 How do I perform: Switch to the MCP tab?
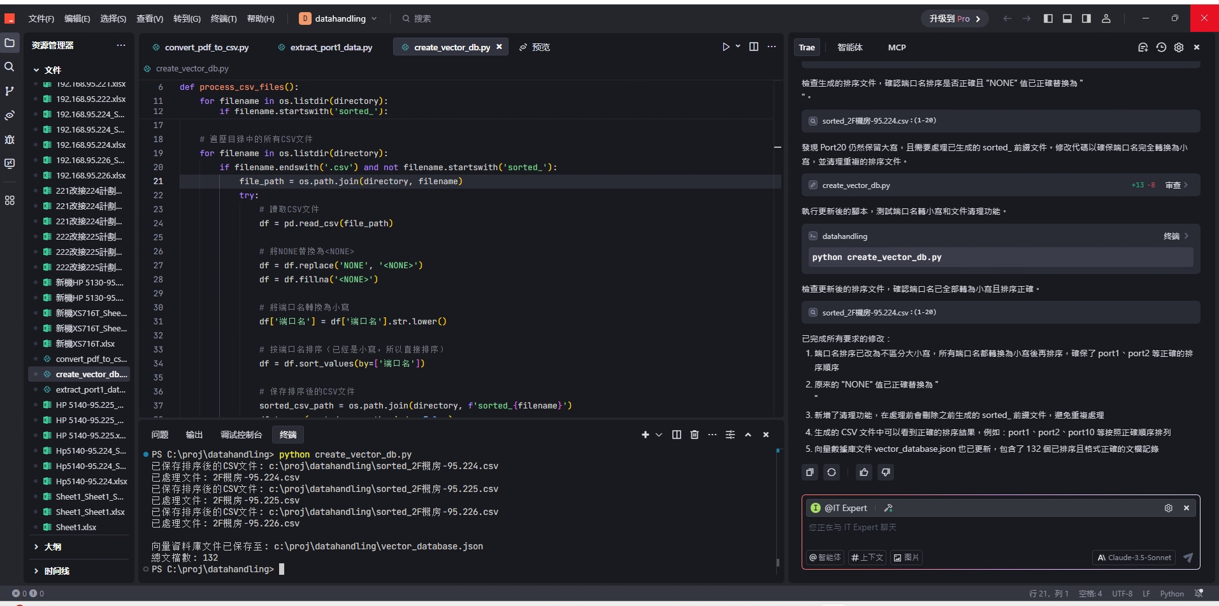(897, 47)
